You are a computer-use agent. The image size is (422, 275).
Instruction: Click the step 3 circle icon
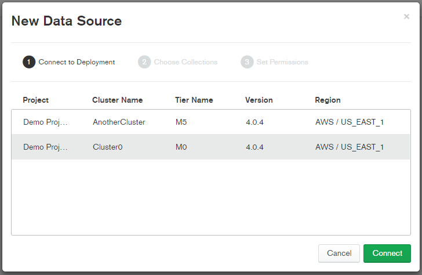click(x=247, y=62)
